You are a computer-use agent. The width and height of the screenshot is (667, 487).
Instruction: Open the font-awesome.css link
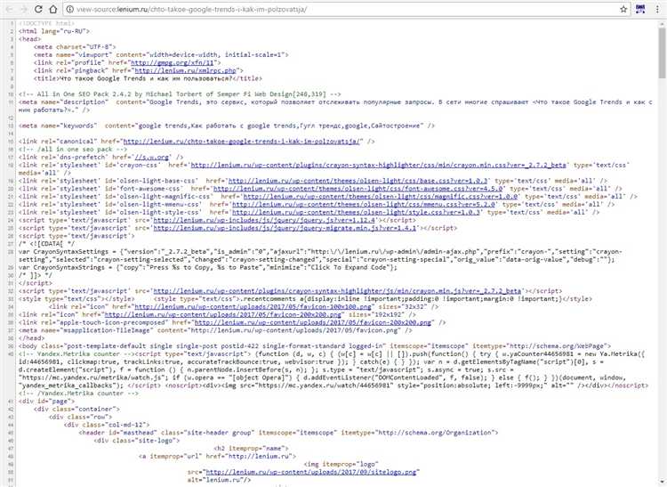[358, 189]
